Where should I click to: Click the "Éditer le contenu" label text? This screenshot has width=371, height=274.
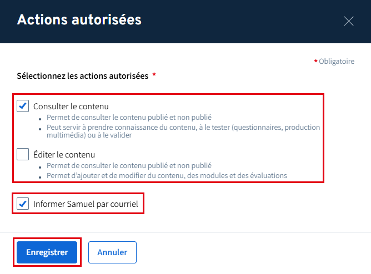(64, 155)
